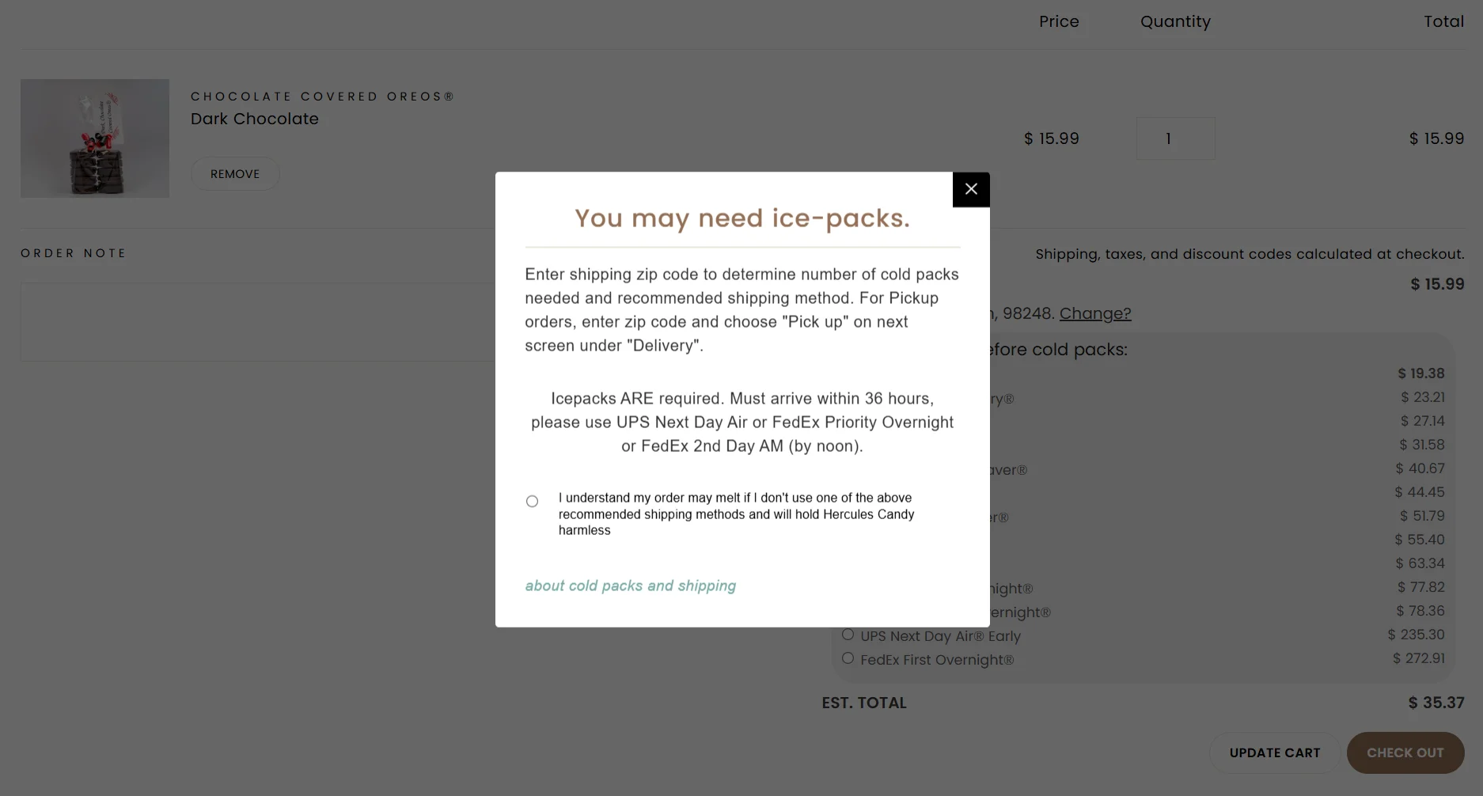Click the $ 78.36 shipping price
Screen dimensions: 1483x796
coord(1420,611)
